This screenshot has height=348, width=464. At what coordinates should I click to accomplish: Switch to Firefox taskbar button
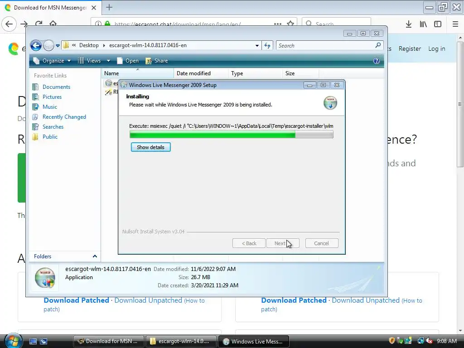pyautogui.click(x=108, y=341)
